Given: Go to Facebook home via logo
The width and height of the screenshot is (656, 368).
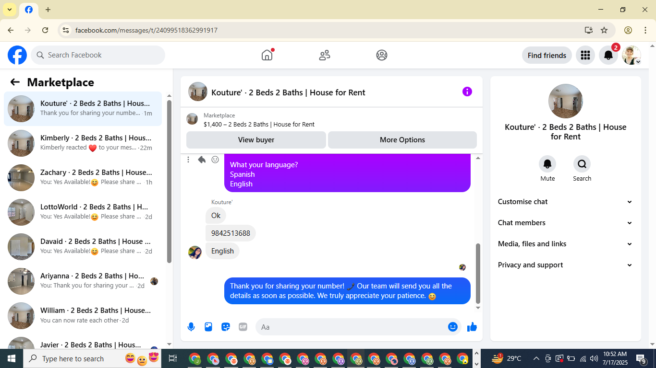Looking at the screenshot, I should (17, 55).
